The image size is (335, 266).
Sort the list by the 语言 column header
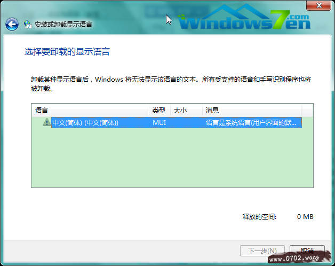point(90,111)
